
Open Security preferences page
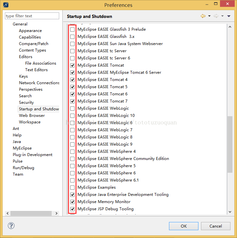26,103
